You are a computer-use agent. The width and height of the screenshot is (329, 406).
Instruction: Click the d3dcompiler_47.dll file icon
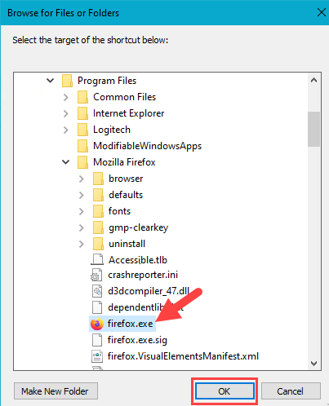click(x=97, y=291)
